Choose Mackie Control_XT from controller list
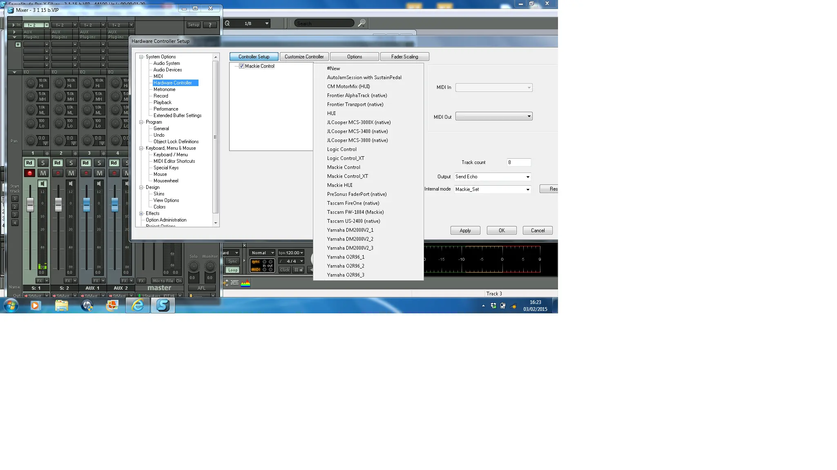Screen dimensions: 837x470 [x=348, y=176]
